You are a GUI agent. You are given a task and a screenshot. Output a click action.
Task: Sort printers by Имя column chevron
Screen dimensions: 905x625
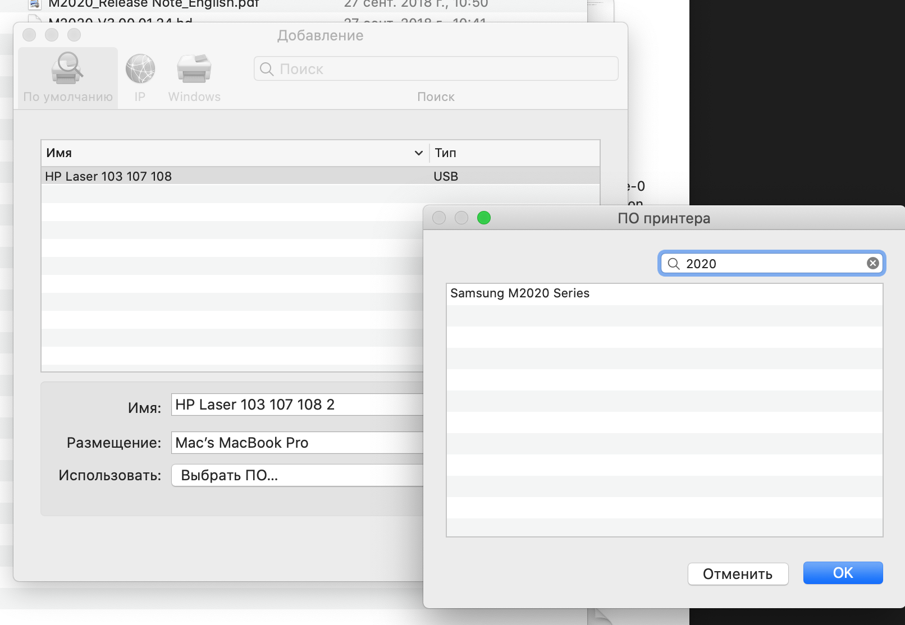pos(418,153)
